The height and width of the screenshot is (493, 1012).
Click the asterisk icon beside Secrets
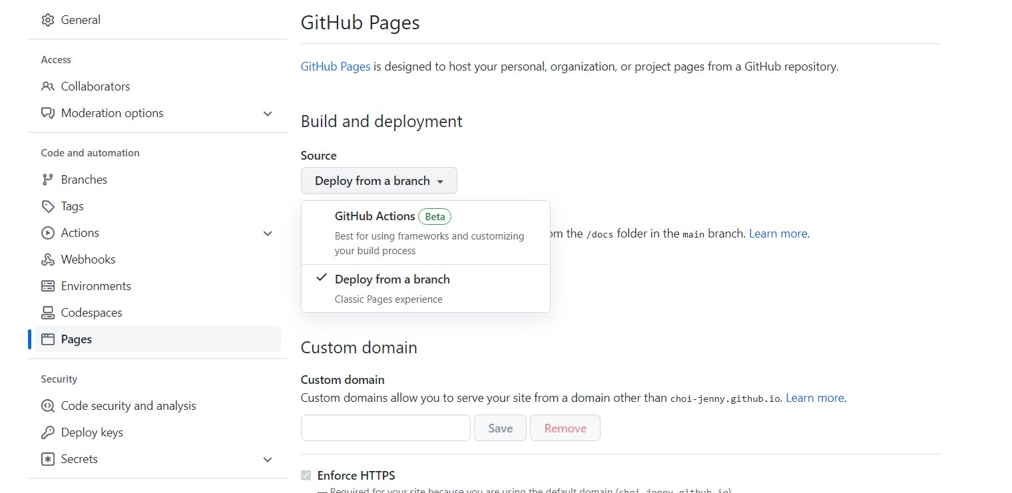click(47, 459)
